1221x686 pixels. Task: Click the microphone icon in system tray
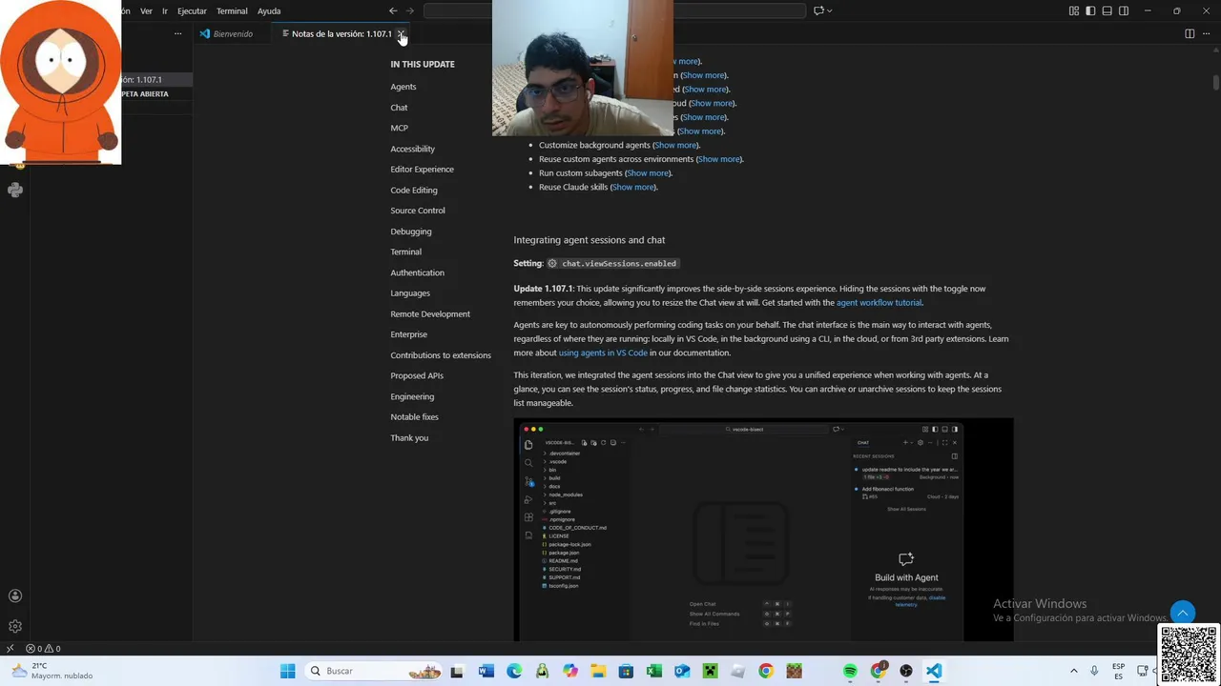coord(1094,671)
